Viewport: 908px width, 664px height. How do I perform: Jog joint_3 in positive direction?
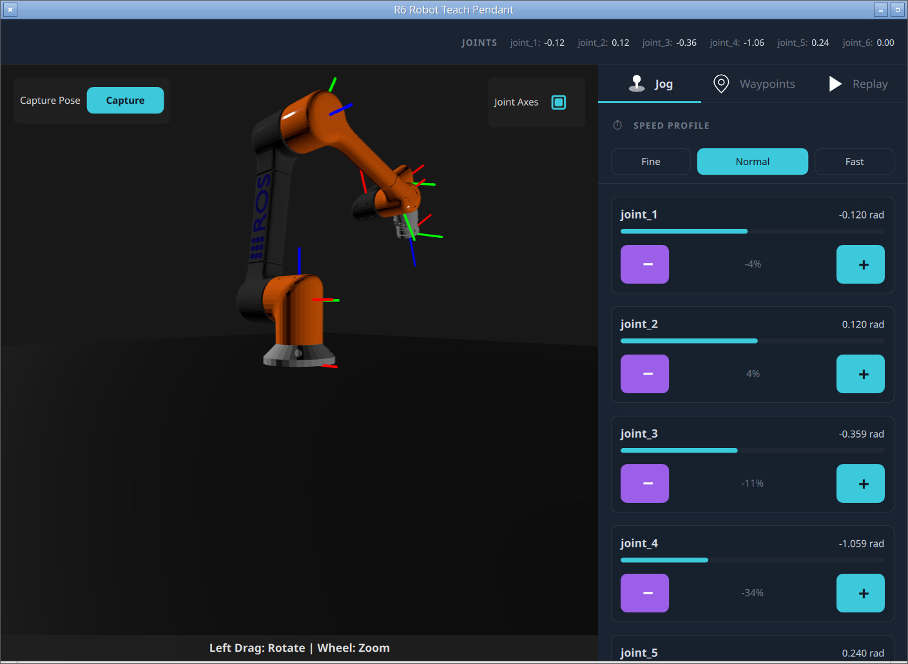[860, 483]
